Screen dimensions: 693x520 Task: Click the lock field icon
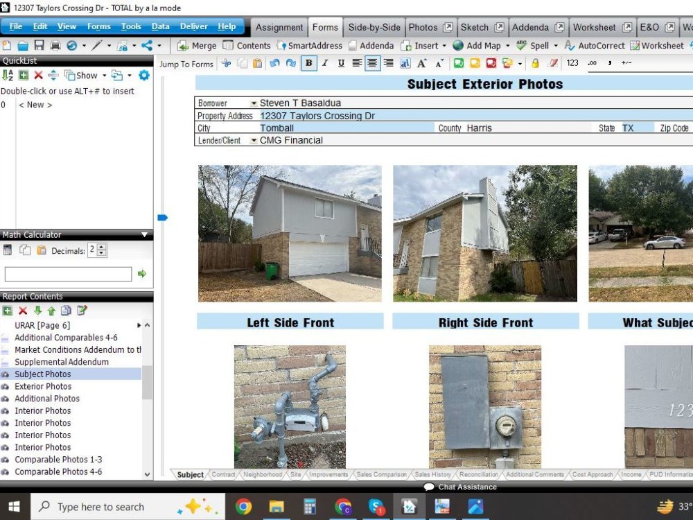pyautogui.click(x=535, y=63)
